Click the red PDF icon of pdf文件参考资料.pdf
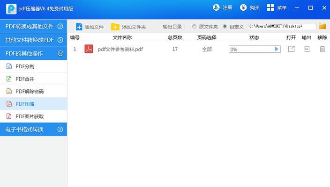The height and width of the screenshot is (187, 330). click(x=89, y=49)
